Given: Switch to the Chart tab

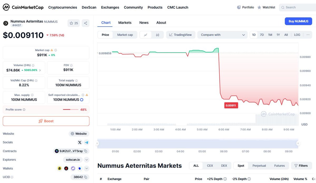Looking at the screenshot, I should [x=106, y=23].
